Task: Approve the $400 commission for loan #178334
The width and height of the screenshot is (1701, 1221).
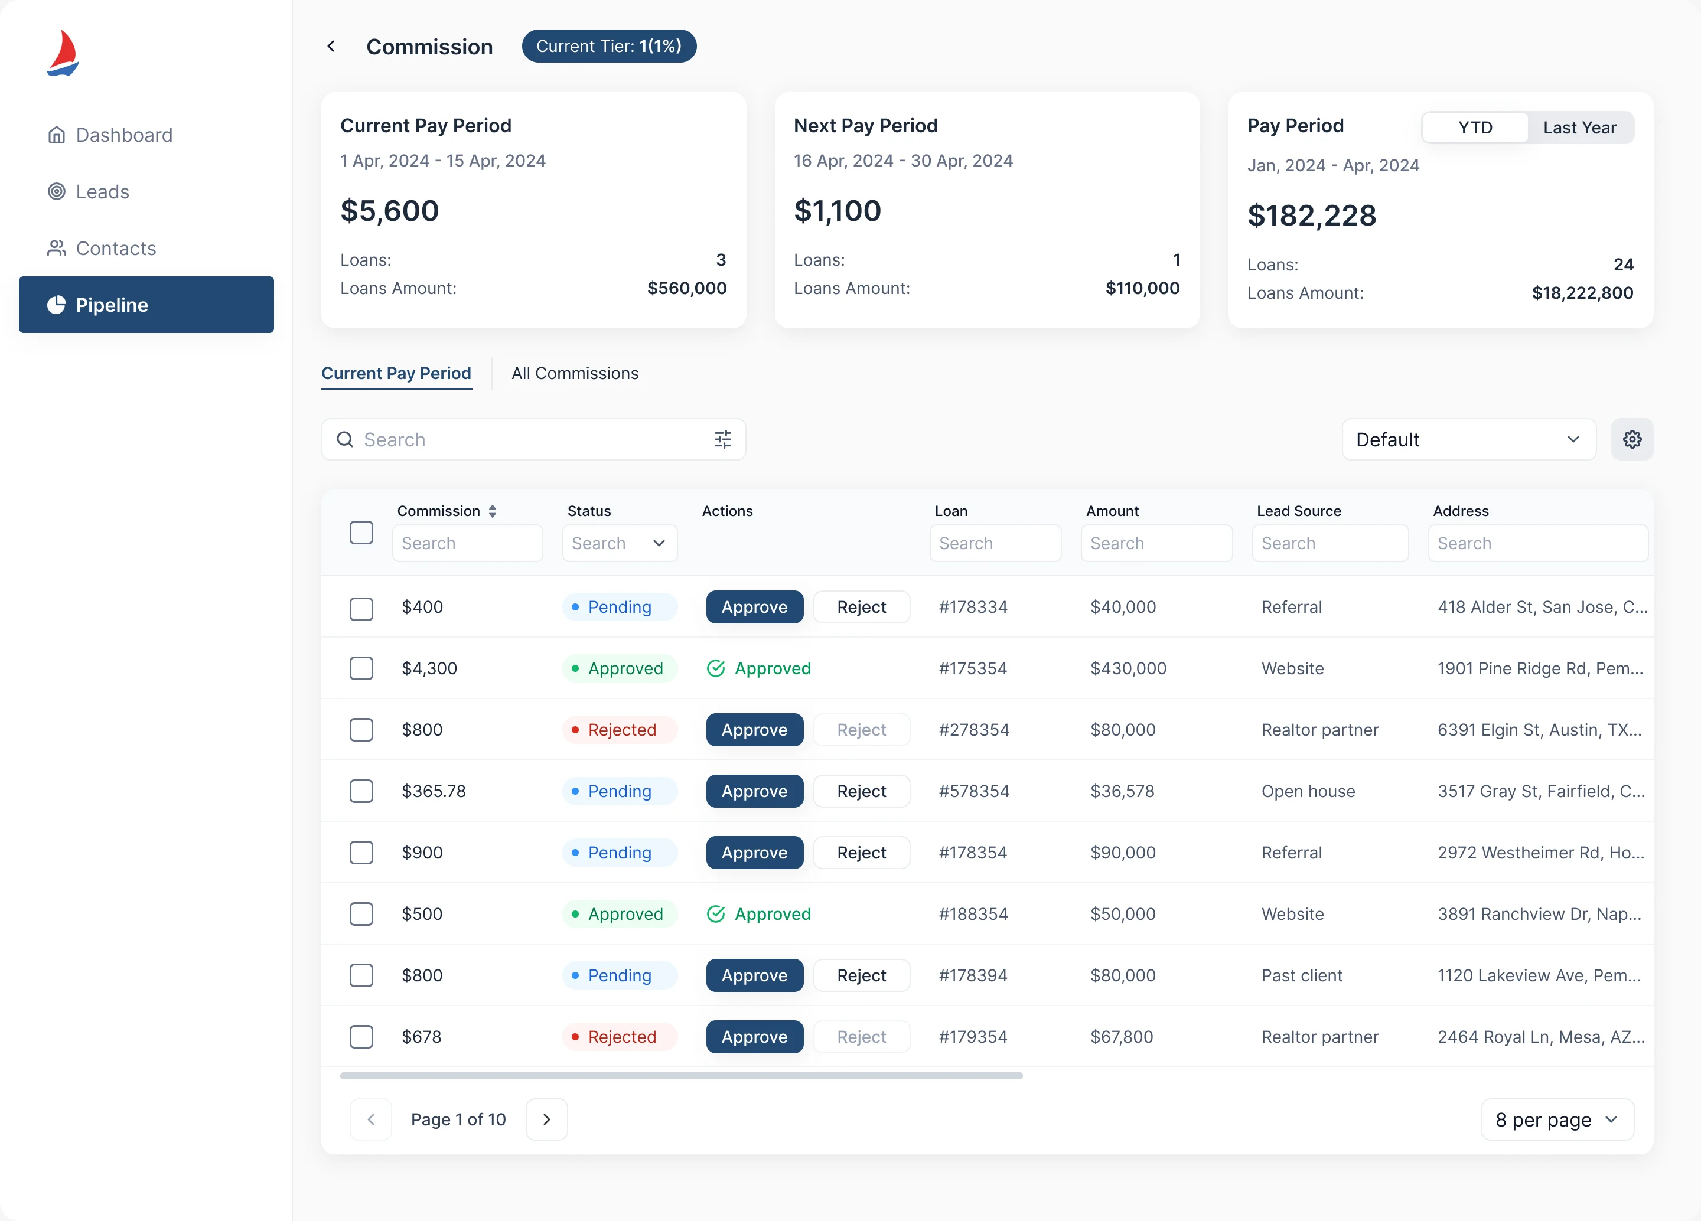Action: coord(754,606)
